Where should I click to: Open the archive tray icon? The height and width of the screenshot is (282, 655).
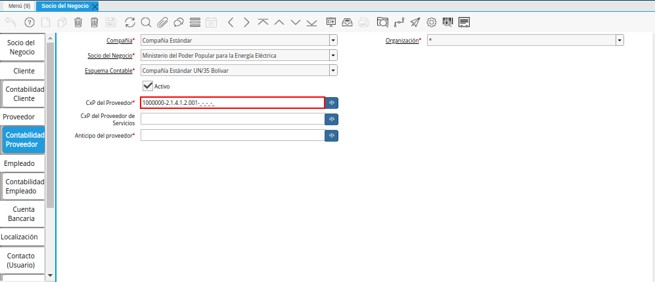(347, 22)
